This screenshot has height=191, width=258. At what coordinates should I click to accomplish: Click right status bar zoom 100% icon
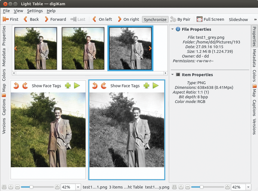coord(181,187)
